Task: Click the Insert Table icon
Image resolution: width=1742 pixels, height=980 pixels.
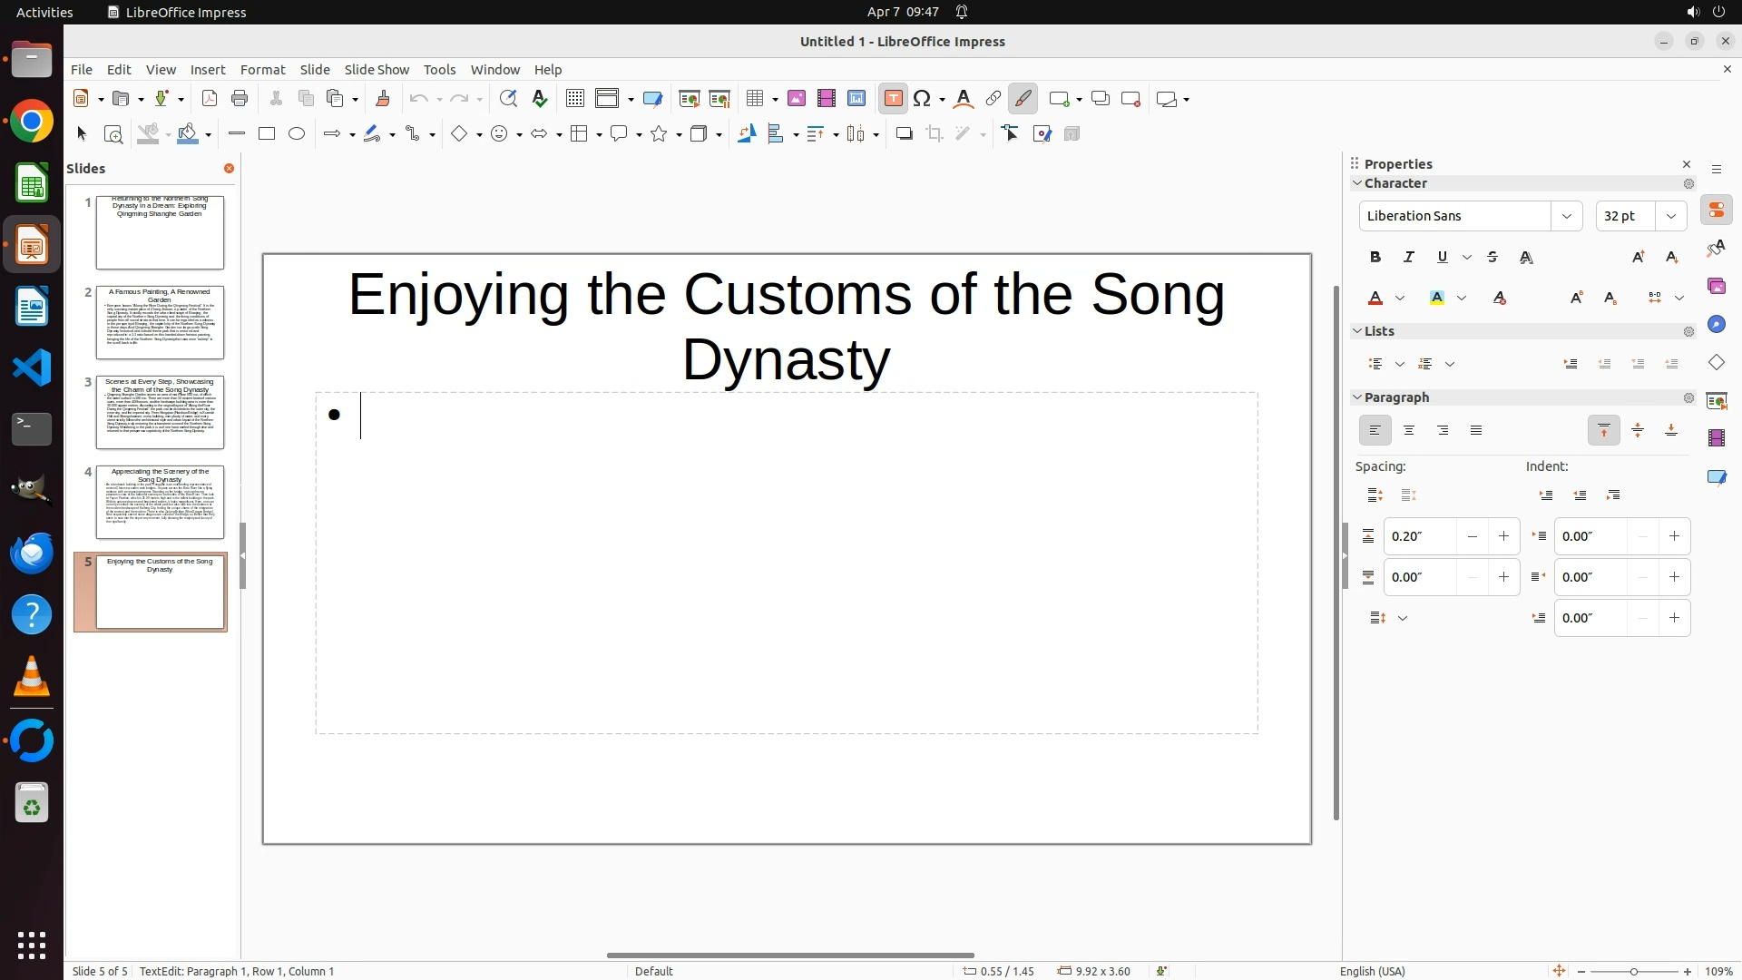Action: [754, 99]
